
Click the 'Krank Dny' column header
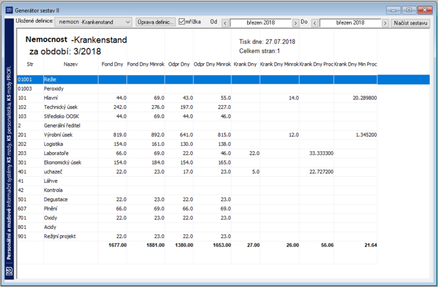point(245,64)
